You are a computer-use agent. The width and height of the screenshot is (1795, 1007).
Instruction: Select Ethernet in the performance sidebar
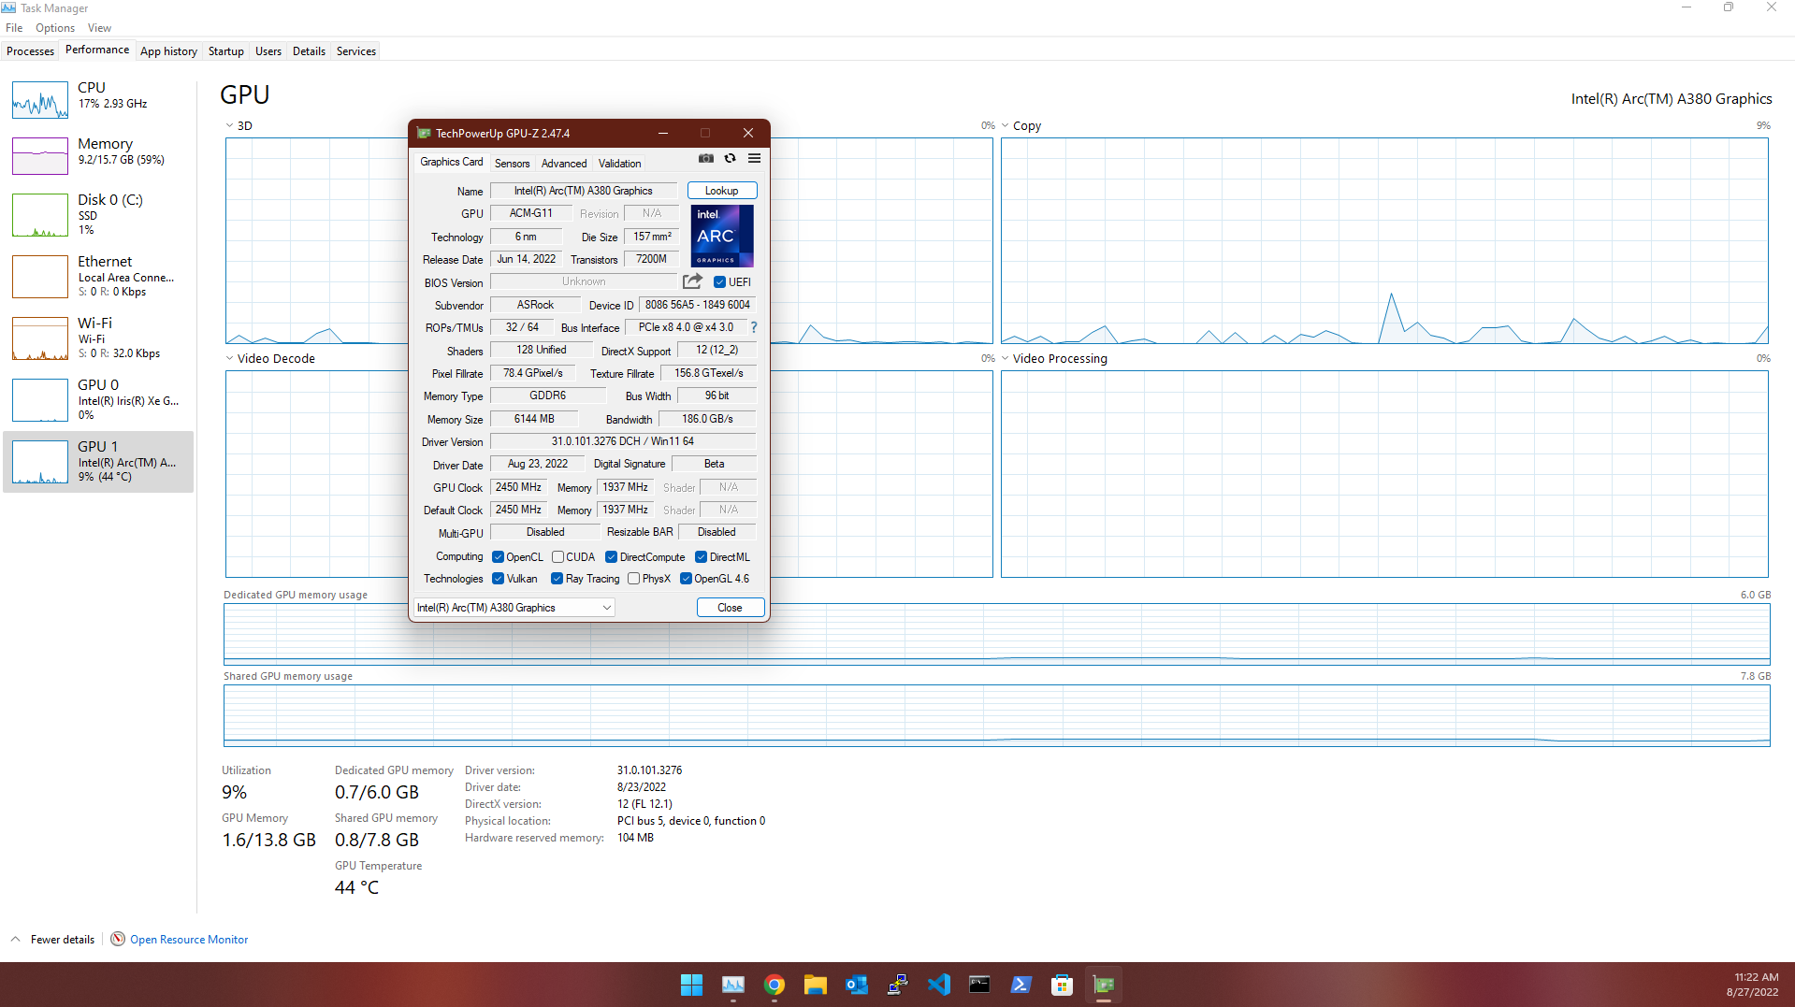click(x=98, y=276)
